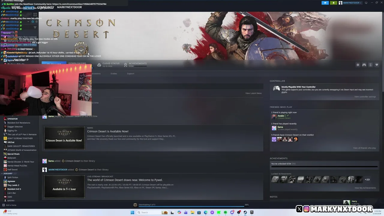
Task: Open the blue announcements megaphone button
Action: tap(325, 3)
